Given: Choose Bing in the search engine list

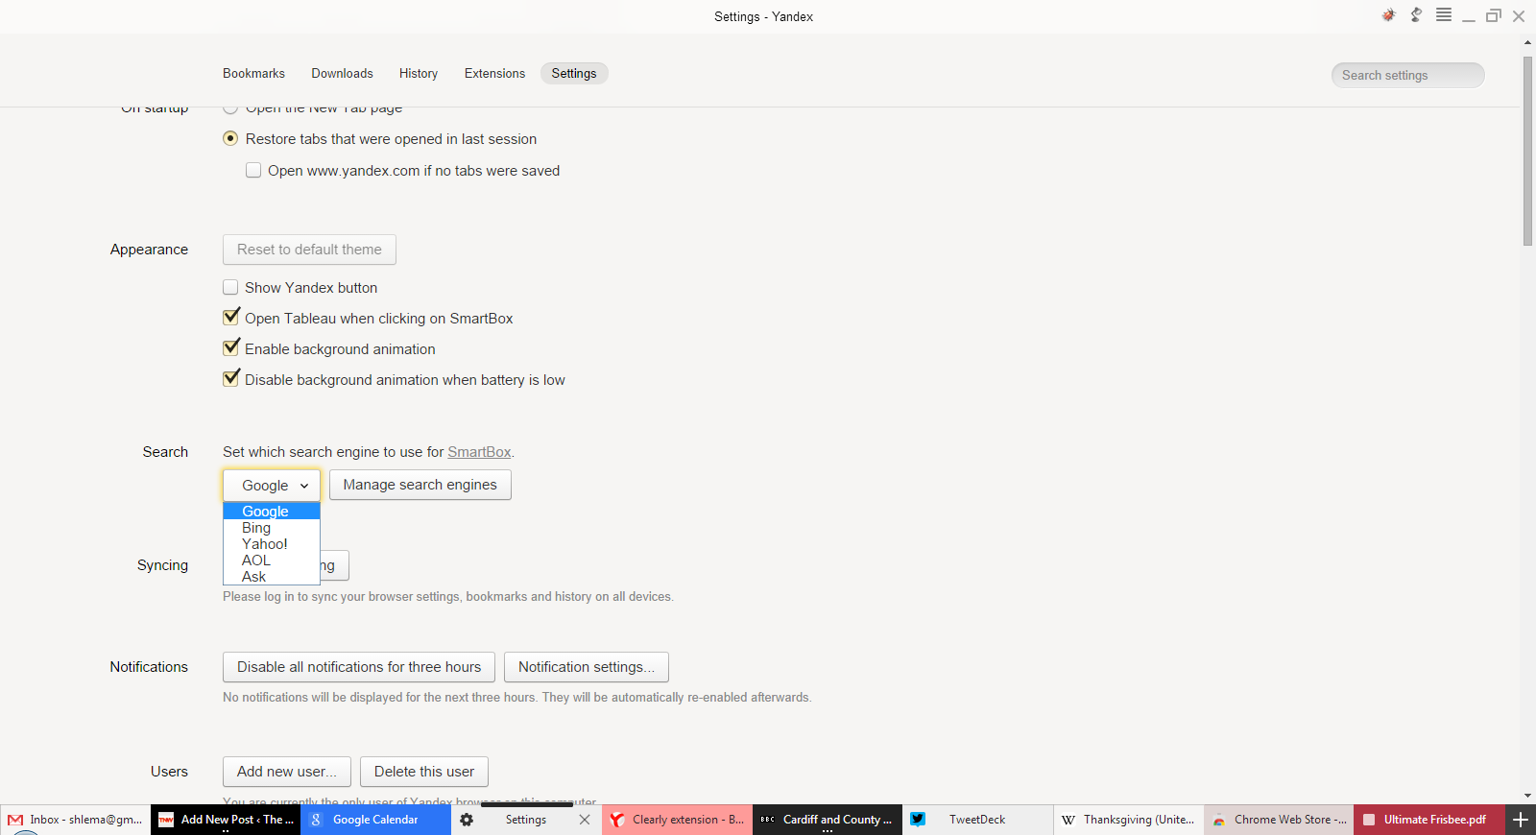Looking at the screenshot, I should click(272, 528).
